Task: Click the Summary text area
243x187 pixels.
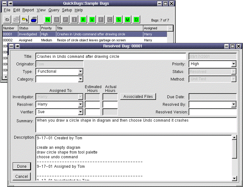Action: pyautogui.click(x=136, y=125)
